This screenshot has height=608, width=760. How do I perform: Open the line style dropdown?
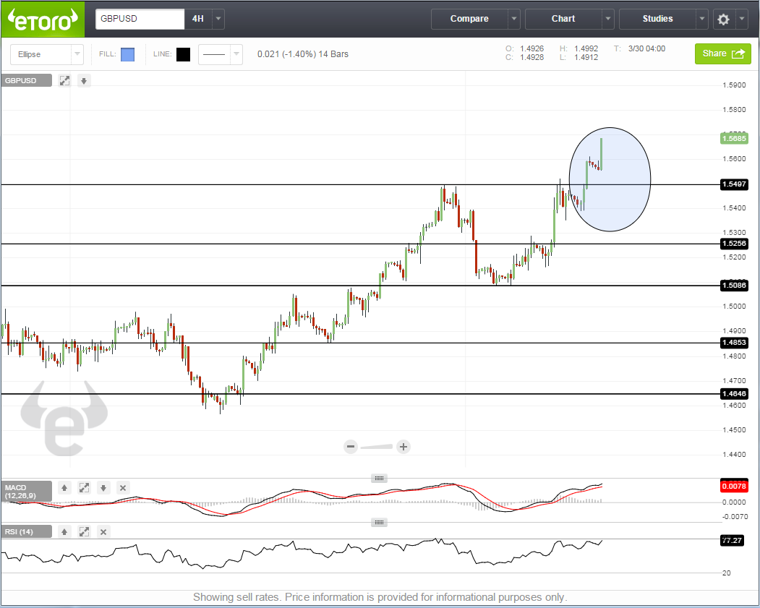221,54
